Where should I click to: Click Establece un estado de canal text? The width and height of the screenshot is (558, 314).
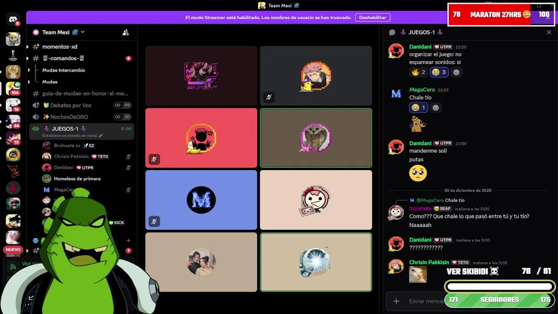(x=70, y=136)
